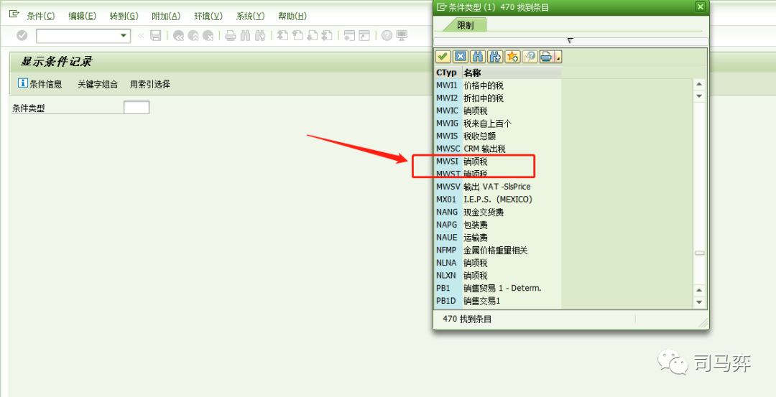
Task: Click the Cancel round X icon
Action: point(208,36)
